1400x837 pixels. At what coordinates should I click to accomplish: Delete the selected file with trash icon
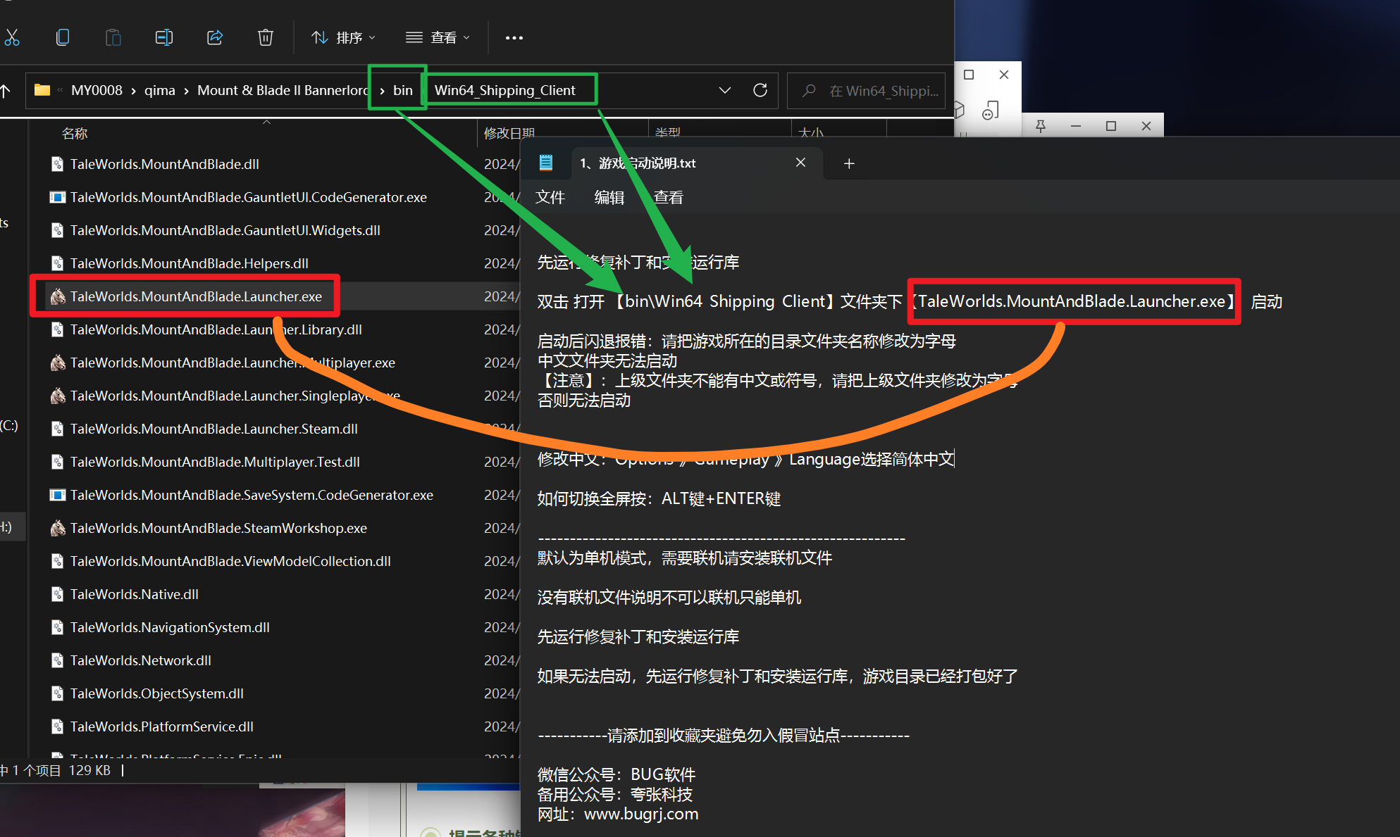pyautogui.click(x=265, y=37)
